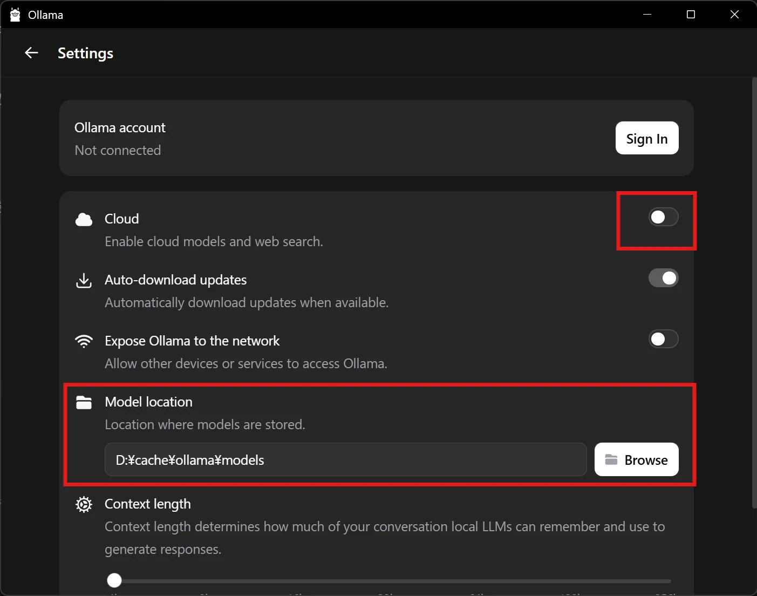Click the Model location folder icon
The height and width of the screenshot is (596, 757).
[84, 402]
